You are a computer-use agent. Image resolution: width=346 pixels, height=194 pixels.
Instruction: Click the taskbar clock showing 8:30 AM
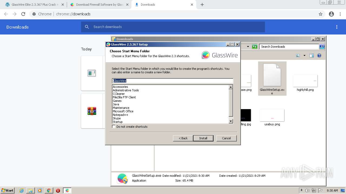[x=332, y=190]
